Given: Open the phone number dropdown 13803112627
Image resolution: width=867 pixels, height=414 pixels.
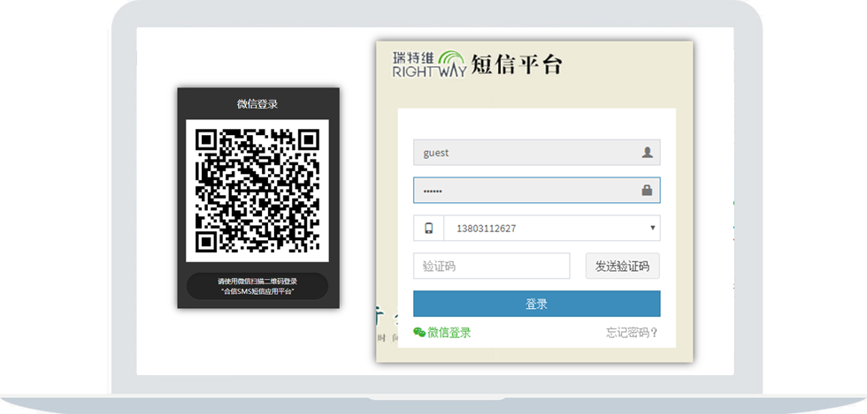Looking at the screenshot, I should pyautogui.click(x=552, y=228).
